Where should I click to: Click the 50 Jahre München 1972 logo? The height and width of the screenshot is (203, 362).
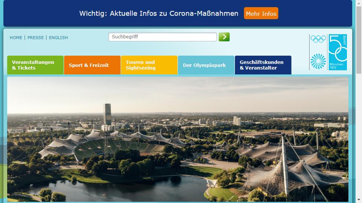click(338, 52)
